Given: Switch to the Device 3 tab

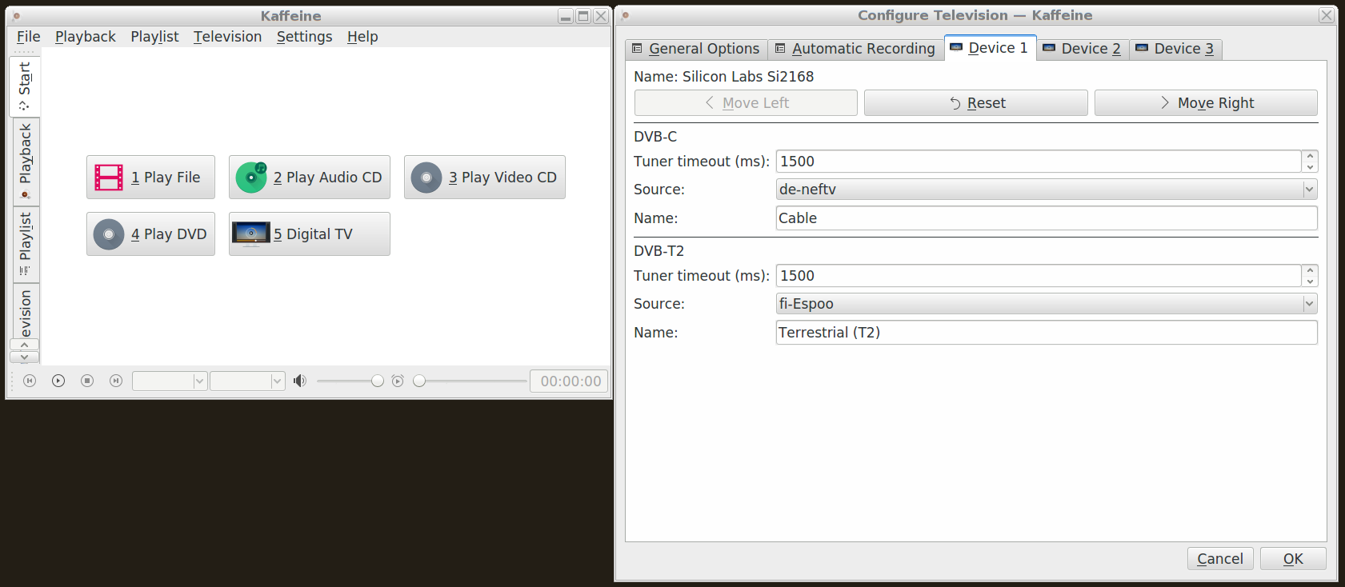Looking at the screenshot, I should (x=1175, y=49).
